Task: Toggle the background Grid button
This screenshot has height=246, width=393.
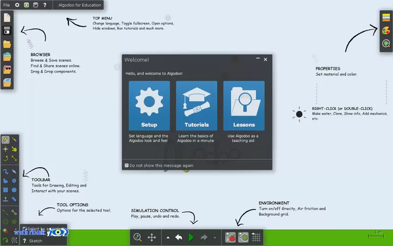Action: click(x=256, y=237)
